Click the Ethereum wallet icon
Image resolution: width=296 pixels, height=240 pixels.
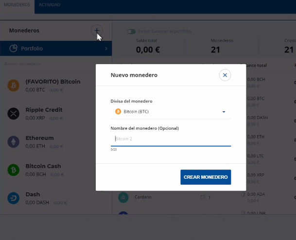(x=13, y=142)
